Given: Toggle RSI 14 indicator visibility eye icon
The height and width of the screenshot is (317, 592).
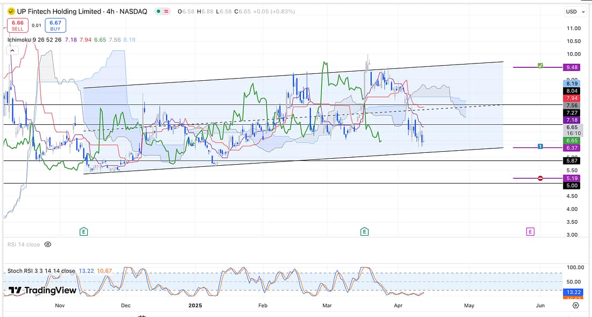Looking at the screenshot, I should [x=47, y=244].
